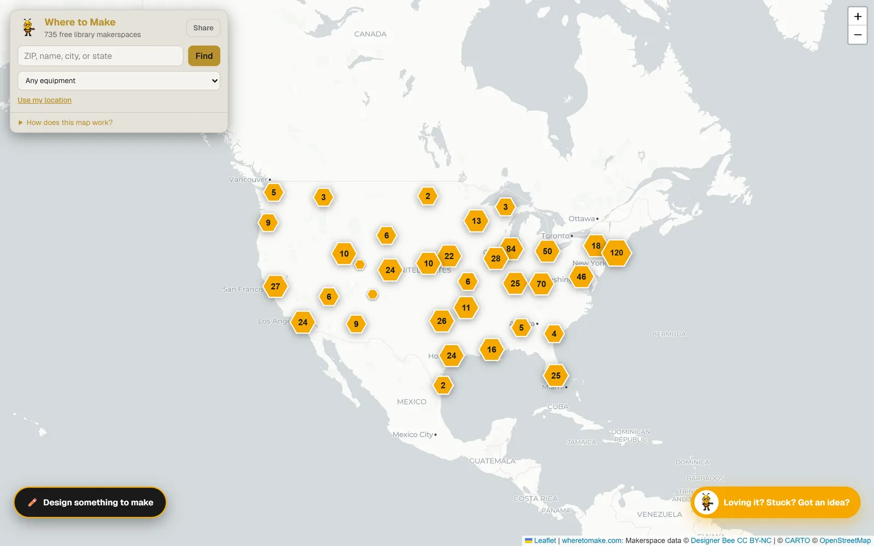This screenshot has width=874, height=546.
Task: Click the bee mascot logo in the search panel
Action: [x=28, y=27]
